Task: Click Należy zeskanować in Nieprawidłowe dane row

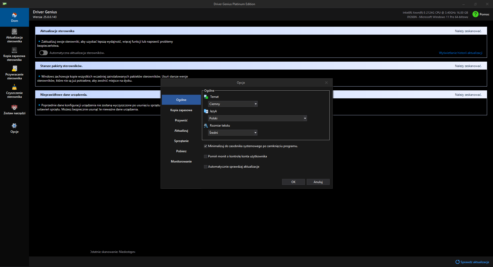Action: tap(468, 95)
